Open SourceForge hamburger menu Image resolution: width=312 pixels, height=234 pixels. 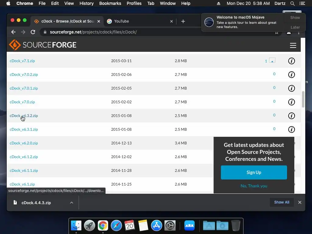293,45
